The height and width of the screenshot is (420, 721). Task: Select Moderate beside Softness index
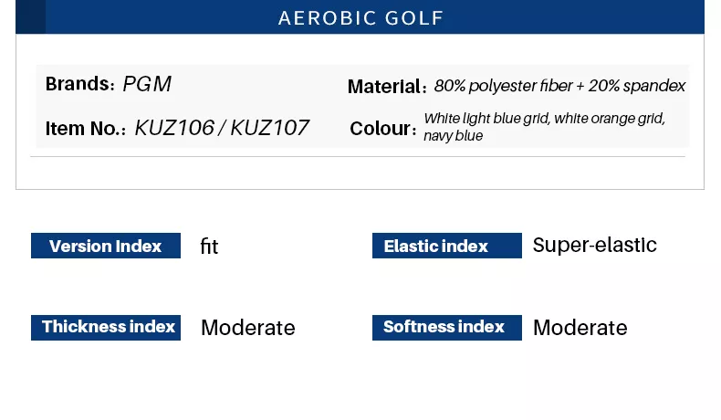tap(580, 328)
